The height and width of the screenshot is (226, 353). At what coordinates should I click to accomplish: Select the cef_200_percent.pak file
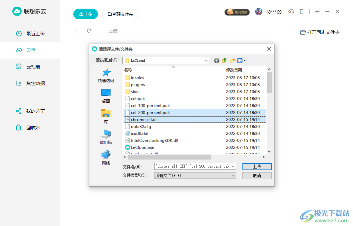(195, 112)
